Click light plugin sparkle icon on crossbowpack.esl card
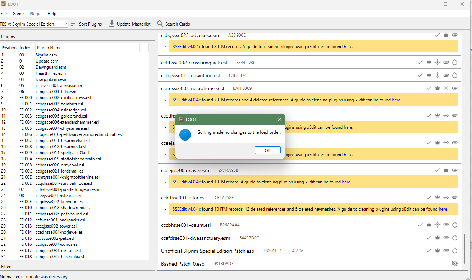This screenshot has height=280, width=472. point(437,62)
